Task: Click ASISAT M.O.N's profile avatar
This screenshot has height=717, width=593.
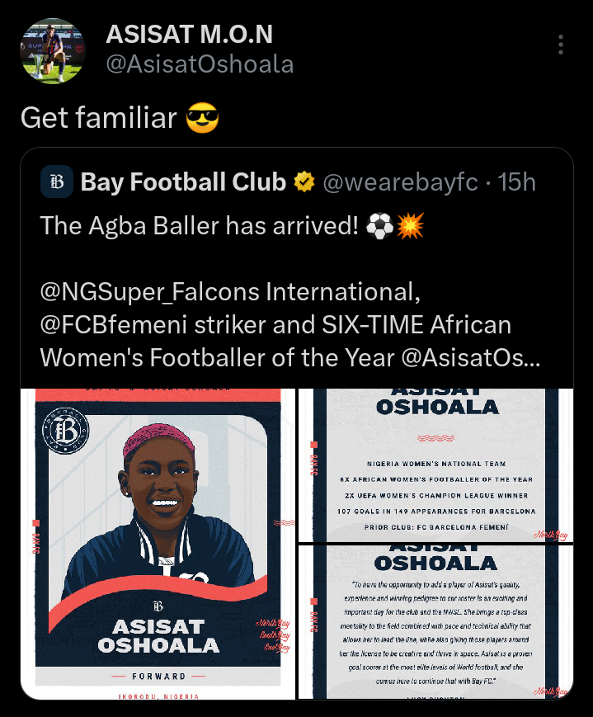Action: point(51,51)
